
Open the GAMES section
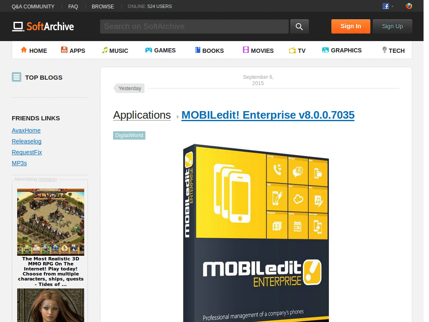pyautogui.click(x=165, y=50)
